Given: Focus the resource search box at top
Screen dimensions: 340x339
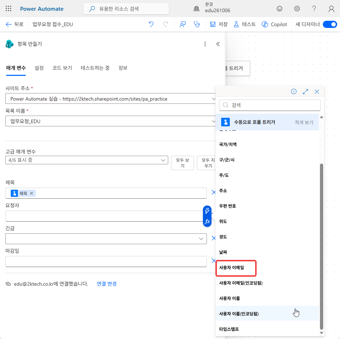Looking at the screenshot, I should point(126,9).
